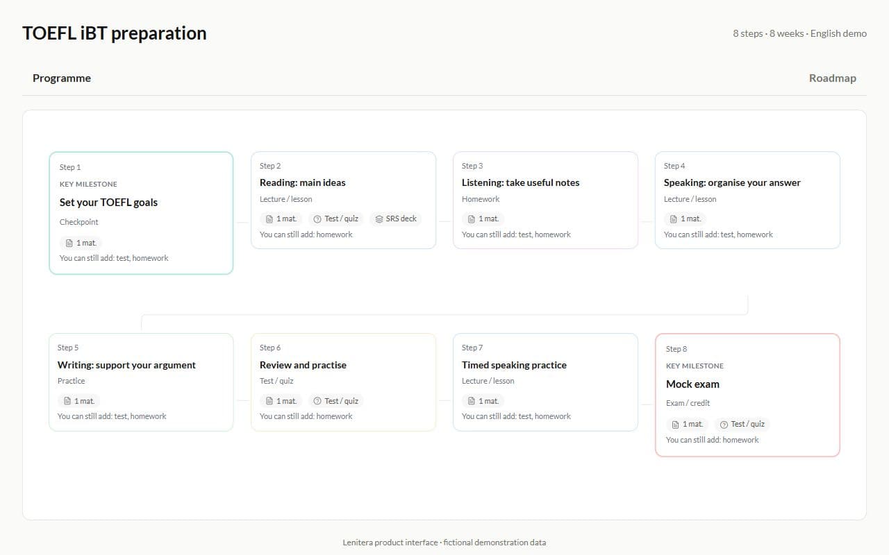Image resolution: width=889 pixels, height=555 pixels.
Task: Click the document icon in Listening: take useful notes card
Action: click(472, 219)
